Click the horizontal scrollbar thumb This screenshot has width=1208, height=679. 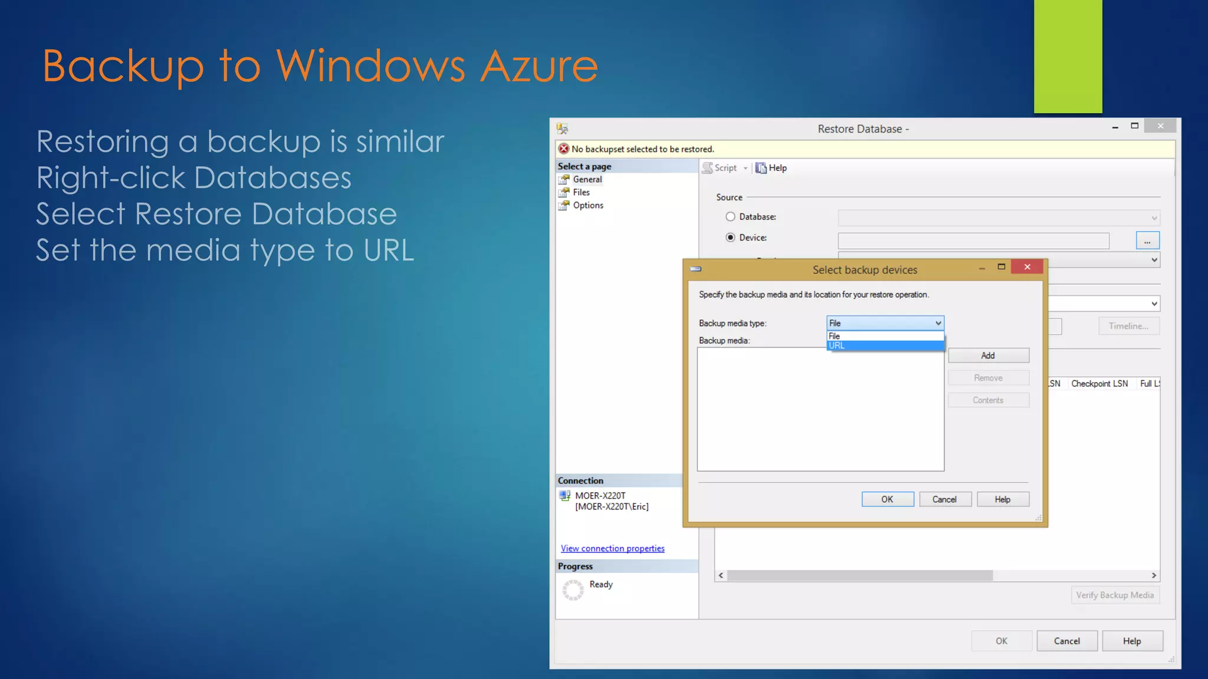coord(860,575)
